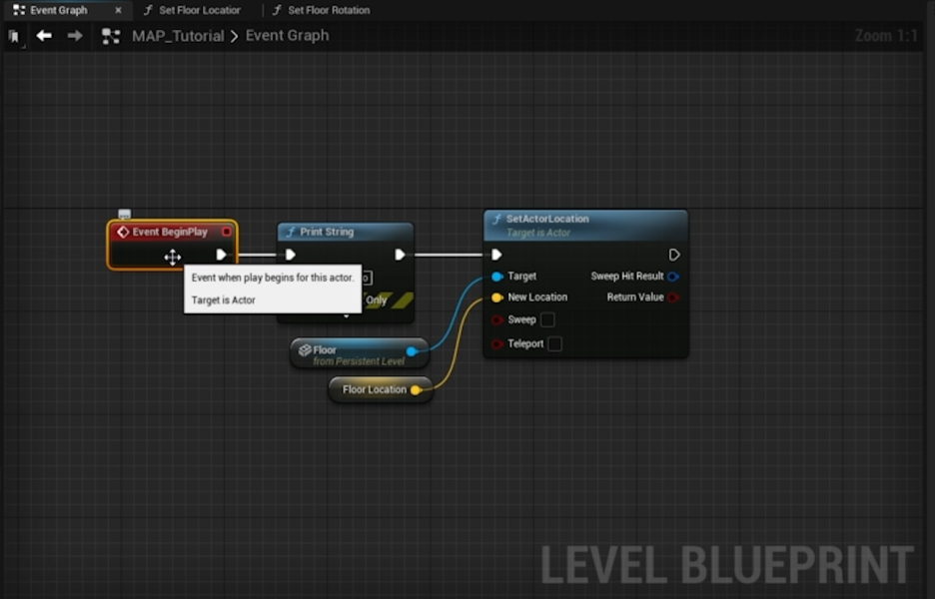
Task: Click the red delegate pin on Event BeginPlay
Action: [226, 232]
